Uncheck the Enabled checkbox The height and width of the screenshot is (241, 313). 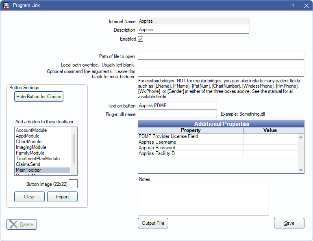[x=141, y=39]
